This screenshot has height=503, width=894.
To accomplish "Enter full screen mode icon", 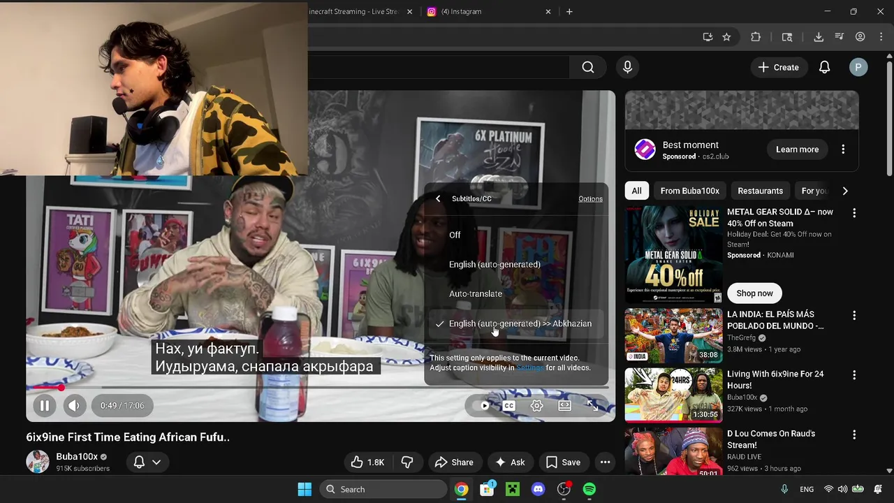I will point(592,405).
